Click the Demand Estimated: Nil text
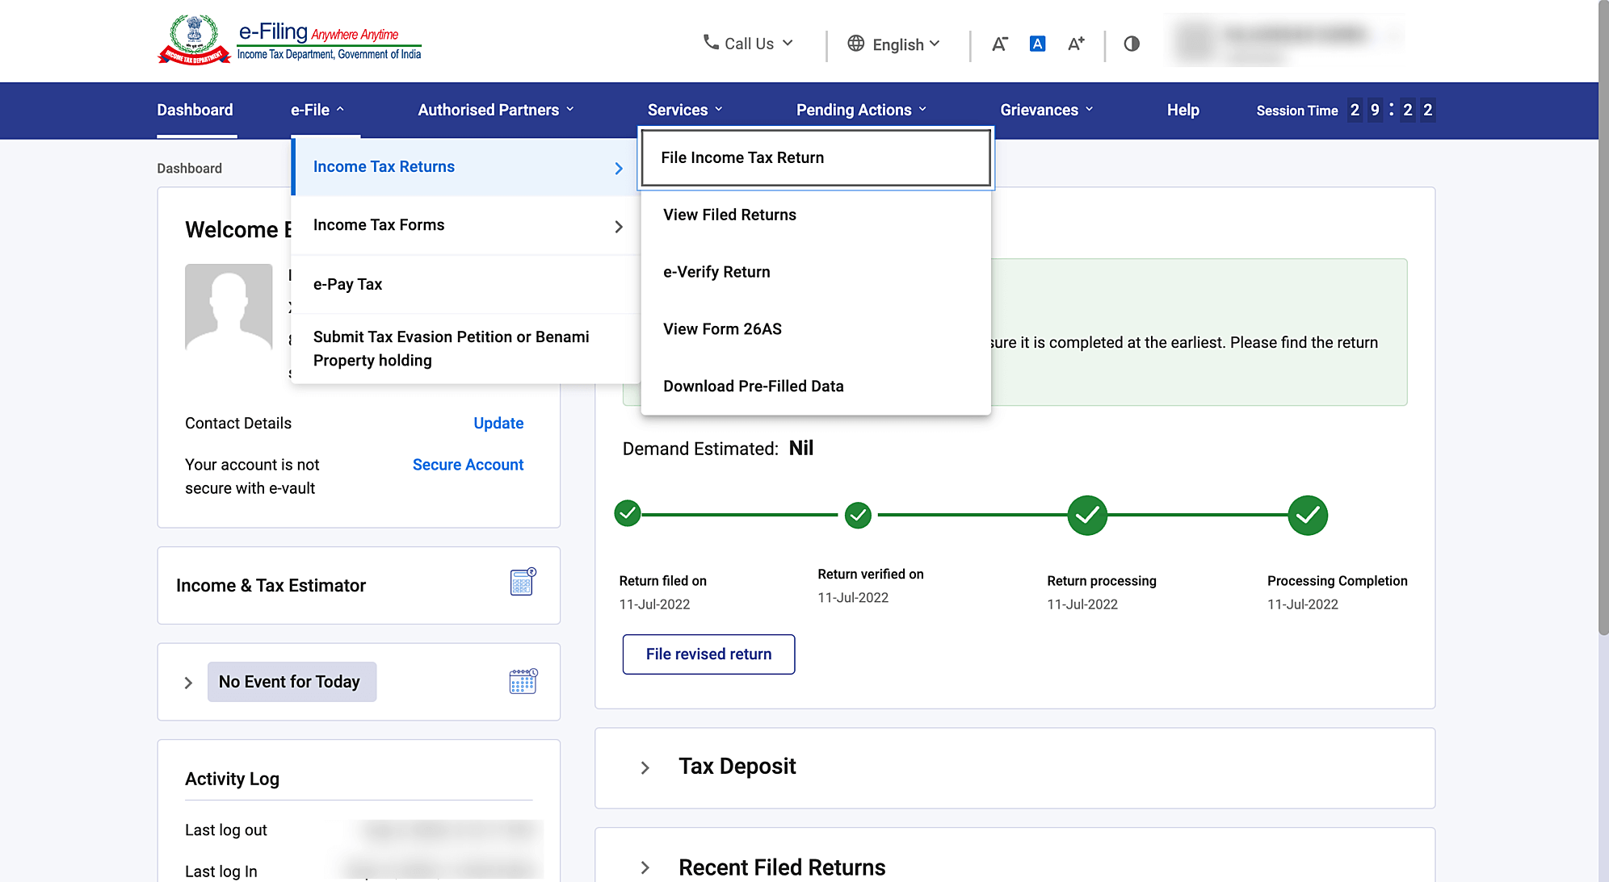 coord(717,449)
